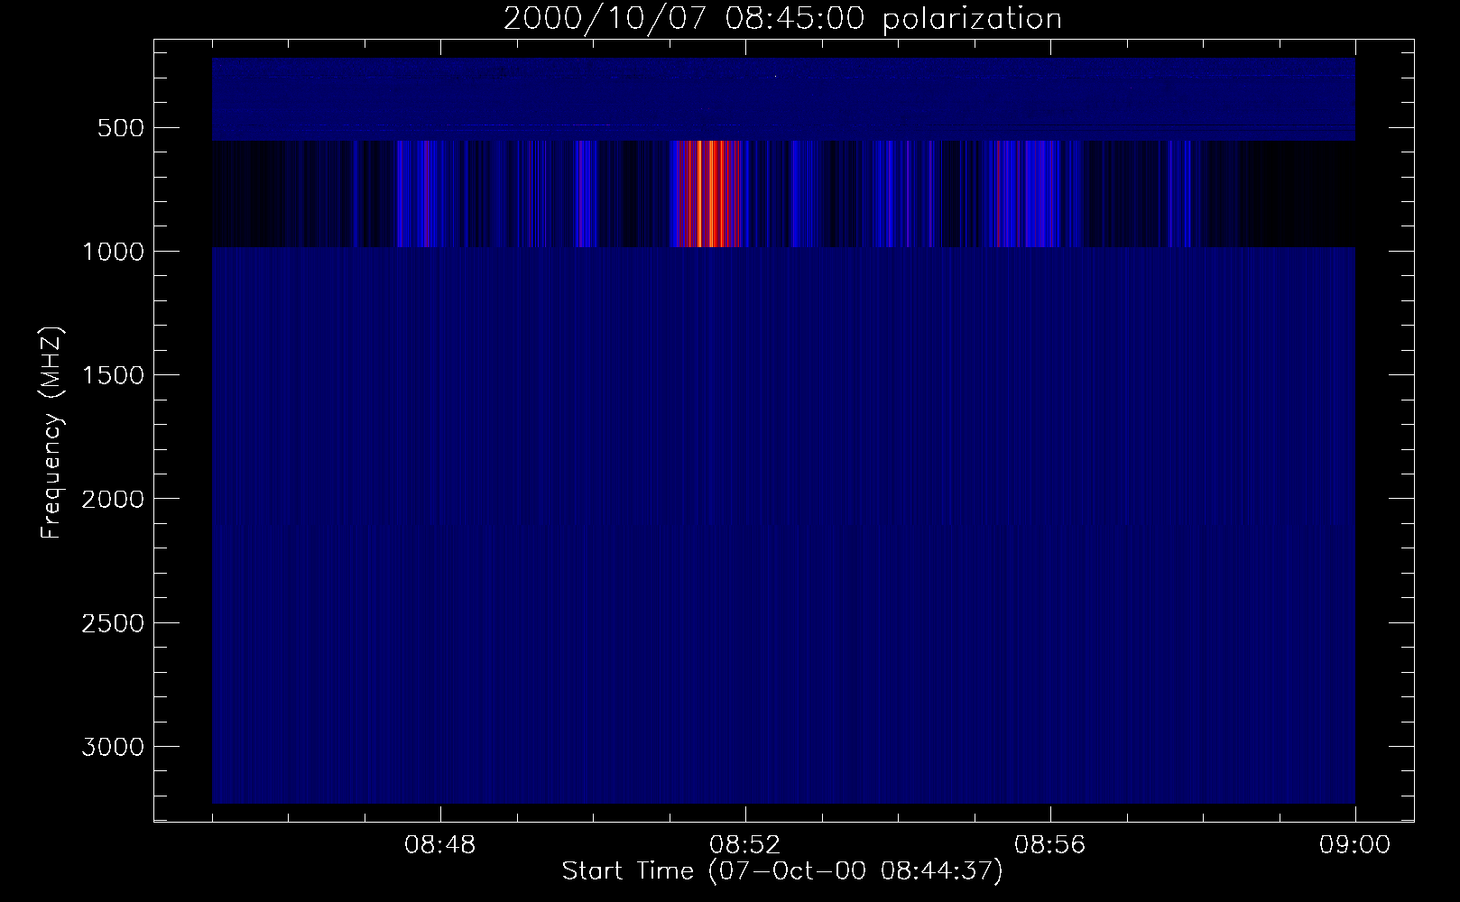Click the 09:00 time tick label
Viewport: 1460px width, 902px height.
coord(1355,846)
